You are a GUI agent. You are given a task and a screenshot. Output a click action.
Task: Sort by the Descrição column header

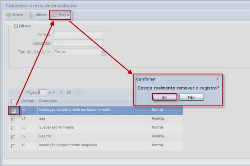pos(48,101)
